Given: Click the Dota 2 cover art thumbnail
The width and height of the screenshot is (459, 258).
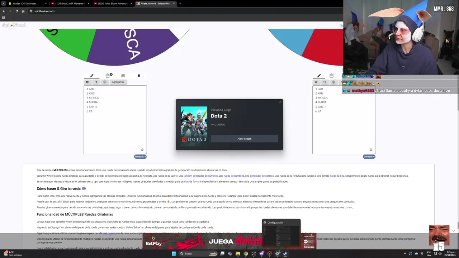Looking at the screenshot, I should click(x=194, y=126).
